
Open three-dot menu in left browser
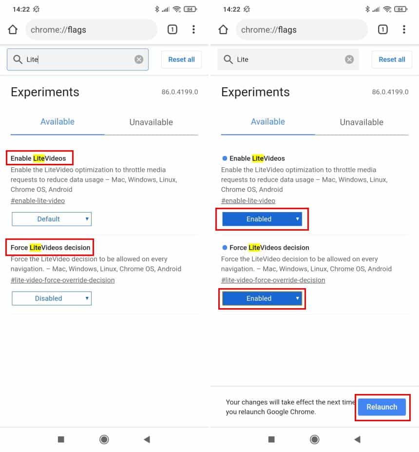pos(193,29)
